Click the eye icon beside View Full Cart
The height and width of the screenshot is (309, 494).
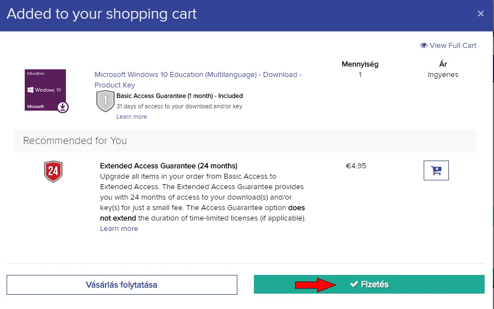tap(424, 46)
